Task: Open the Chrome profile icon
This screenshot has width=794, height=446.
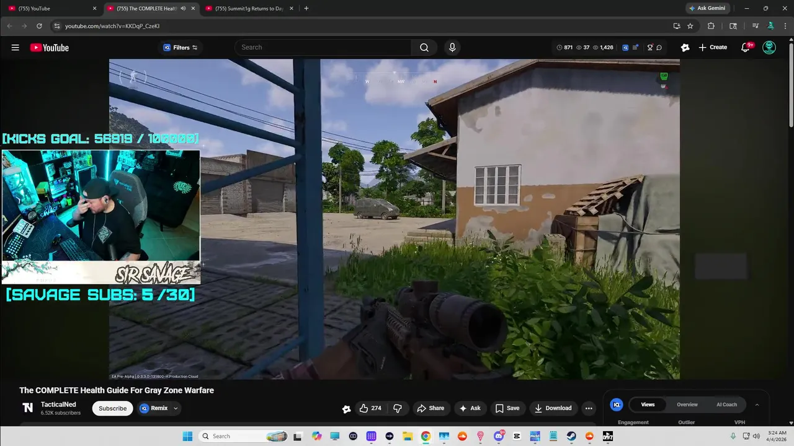Action: [x=770, y=26]
